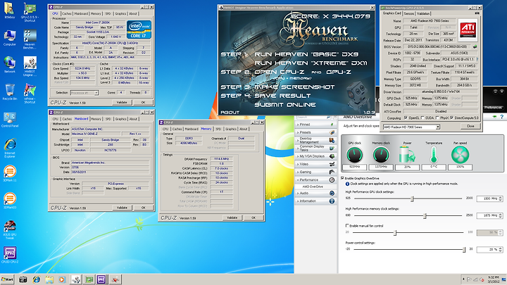This screenshot has width=507, height=285.
Task: Click the power control slider handle
Action: click(x=464, y=249)
